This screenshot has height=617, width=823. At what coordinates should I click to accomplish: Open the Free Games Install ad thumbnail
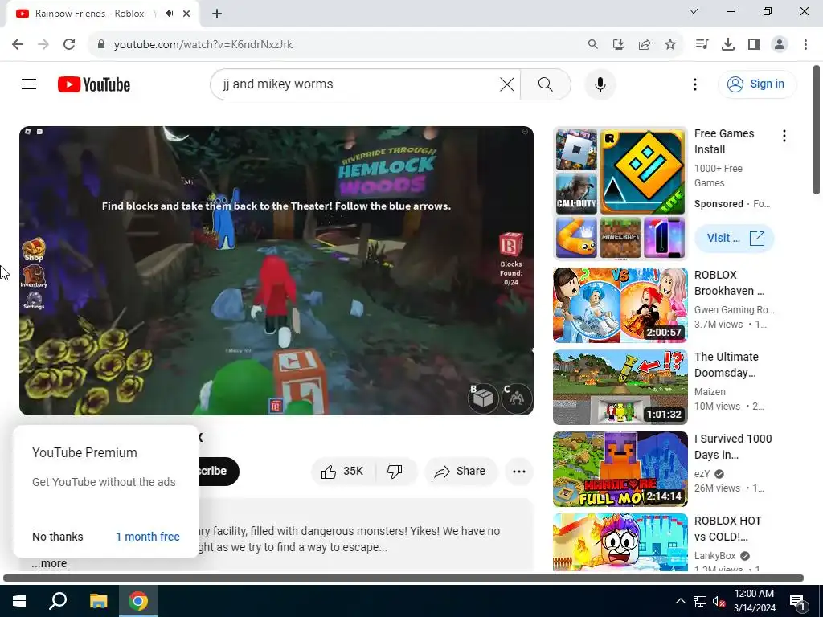620,193
